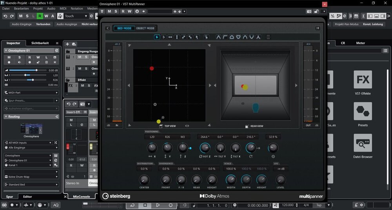Select the vertical movement restriction tool
392x210 pixels.
[177, 37]
